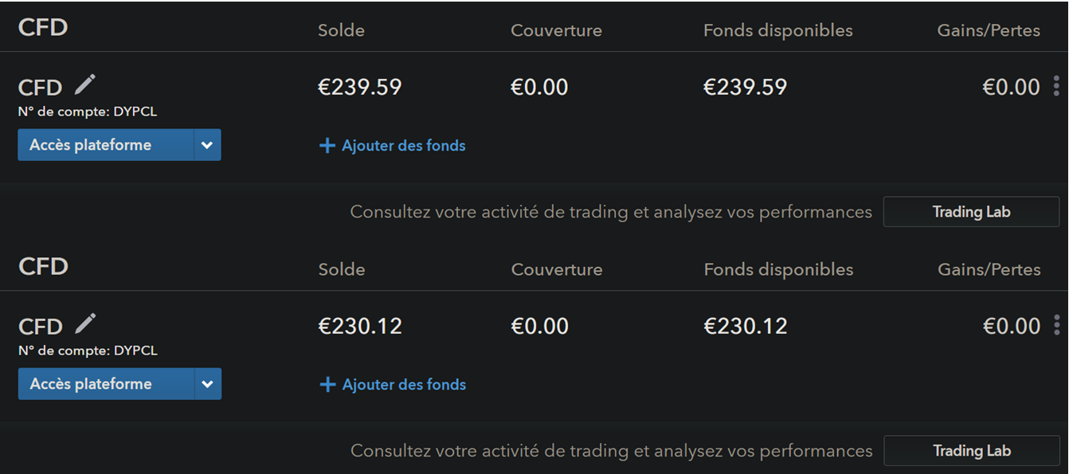Expand the dropdown arrow beside the second 'Accès plateforme'
The height and width of the screenshot is (474, 1069).
coord(207,384)
